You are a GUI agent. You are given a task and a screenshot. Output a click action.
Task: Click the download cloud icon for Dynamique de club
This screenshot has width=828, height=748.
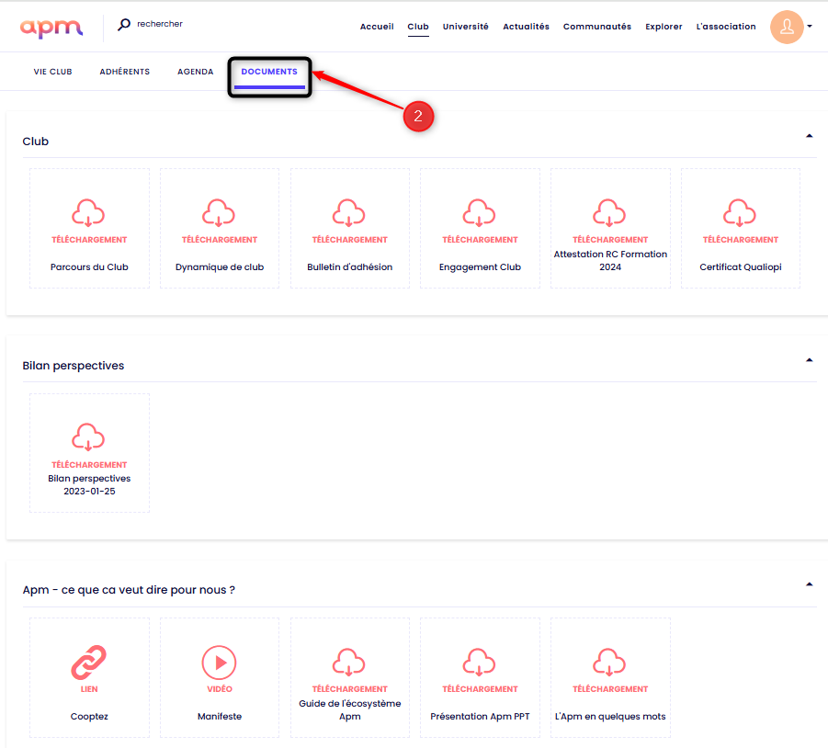pyautogui.click(x=219, y=213)
